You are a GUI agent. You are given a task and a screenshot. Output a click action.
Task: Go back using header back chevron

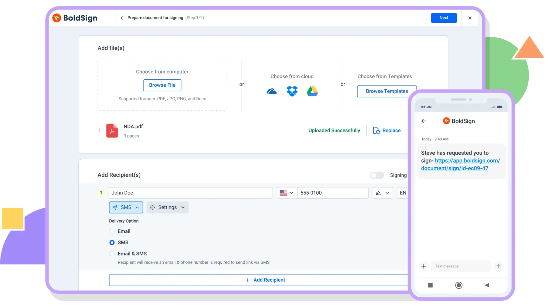122,18
